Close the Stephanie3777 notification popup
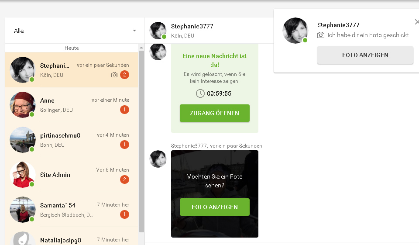 coord(416,22)
